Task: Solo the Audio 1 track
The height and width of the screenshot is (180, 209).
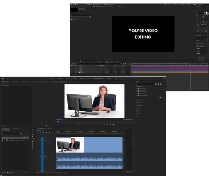Action: pyautogui.click(x=50, y=154)
